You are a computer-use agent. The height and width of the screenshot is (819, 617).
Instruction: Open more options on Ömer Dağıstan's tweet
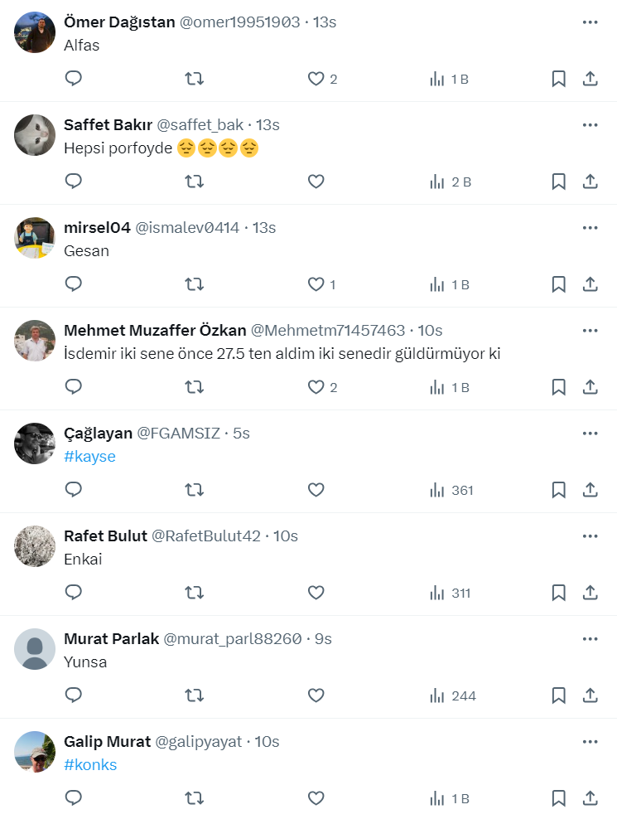coord(590,22)
